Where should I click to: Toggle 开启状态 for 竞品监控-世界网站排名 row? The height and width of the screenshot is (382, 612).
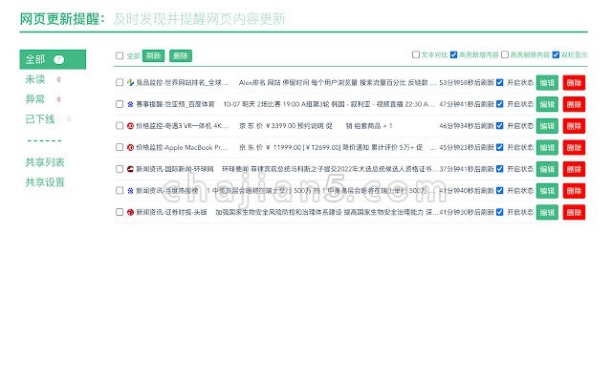coord(499,82)
